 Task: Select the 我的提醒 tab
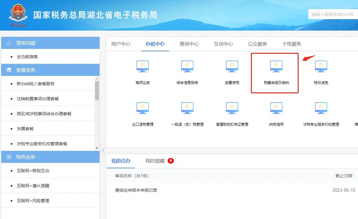(x=155, y=161)
